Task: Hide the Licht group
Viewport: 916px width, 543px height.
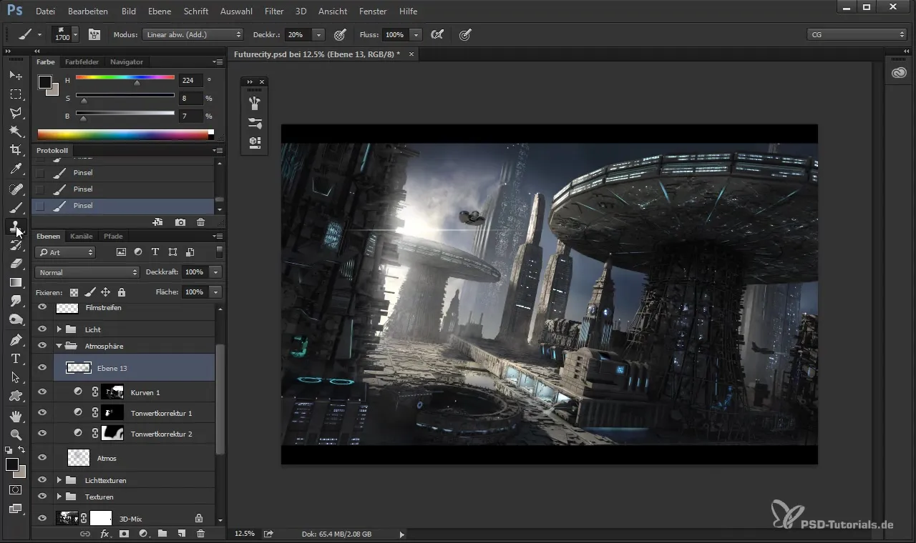Action: (42, 329)
